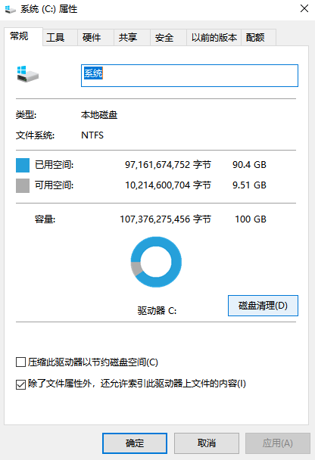Viewport: 315px width, 460px height.
Task: Click the 驱动器 C: label
Action: pyautogui.click(x=157, y=311)
